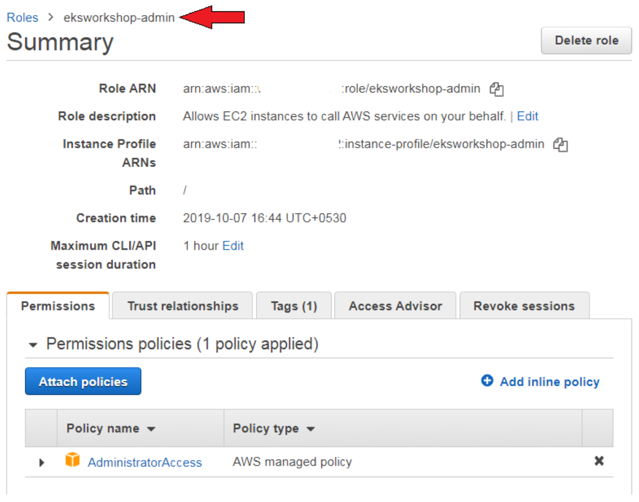The width and height of the screenshot is (639, 502).
Task: Click the role description text about EC2 instances
Action: [x=345, y=116]
